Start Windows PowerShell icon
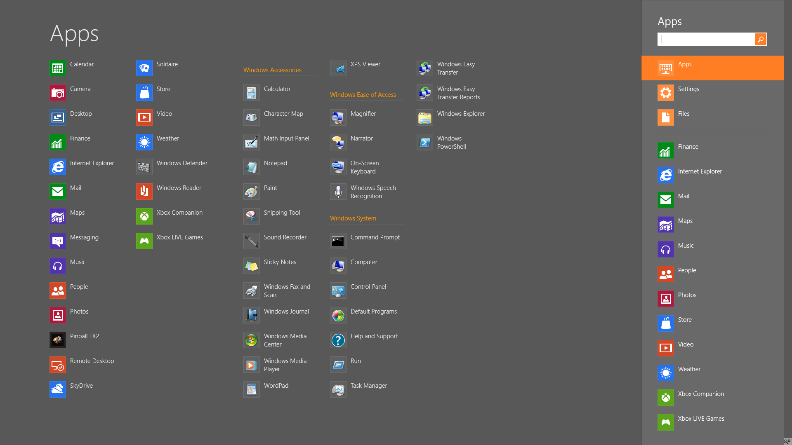Image resolution: width=792 pixels, height=445 pixels. [425, 142]
